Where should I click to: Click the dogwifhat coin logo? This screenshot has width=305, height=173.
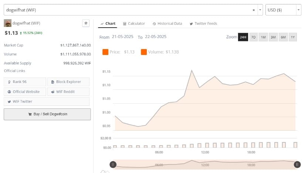pos(7,23)
